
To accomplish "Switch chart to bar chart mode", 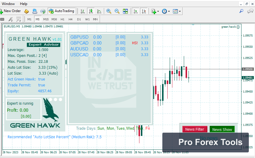I will 83,11.
